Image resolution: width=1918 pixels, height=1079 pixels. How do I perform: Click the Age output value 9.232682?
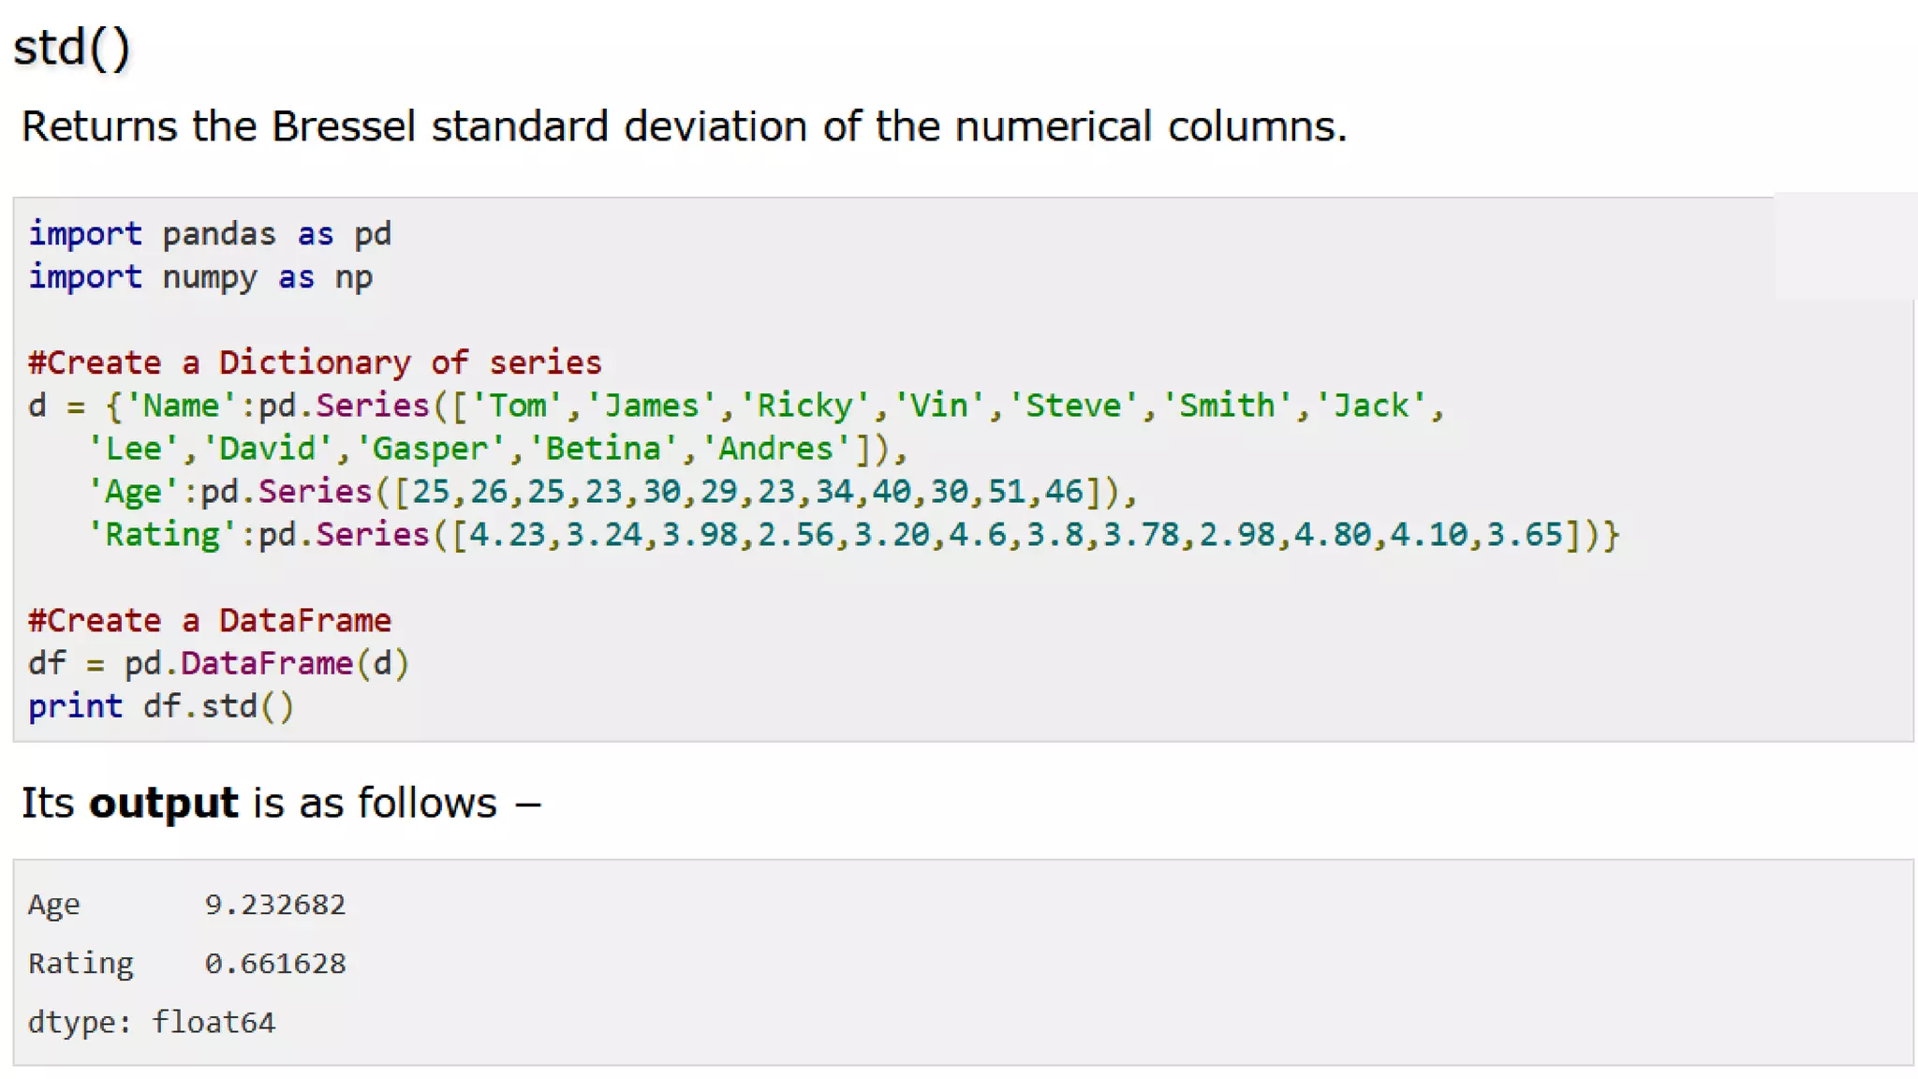275,904
